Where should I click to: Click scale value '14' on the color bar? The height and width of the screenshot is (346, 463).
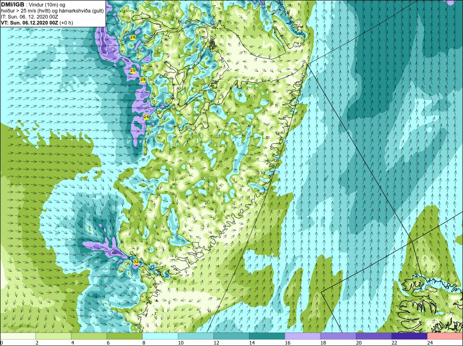click(252, 343)
